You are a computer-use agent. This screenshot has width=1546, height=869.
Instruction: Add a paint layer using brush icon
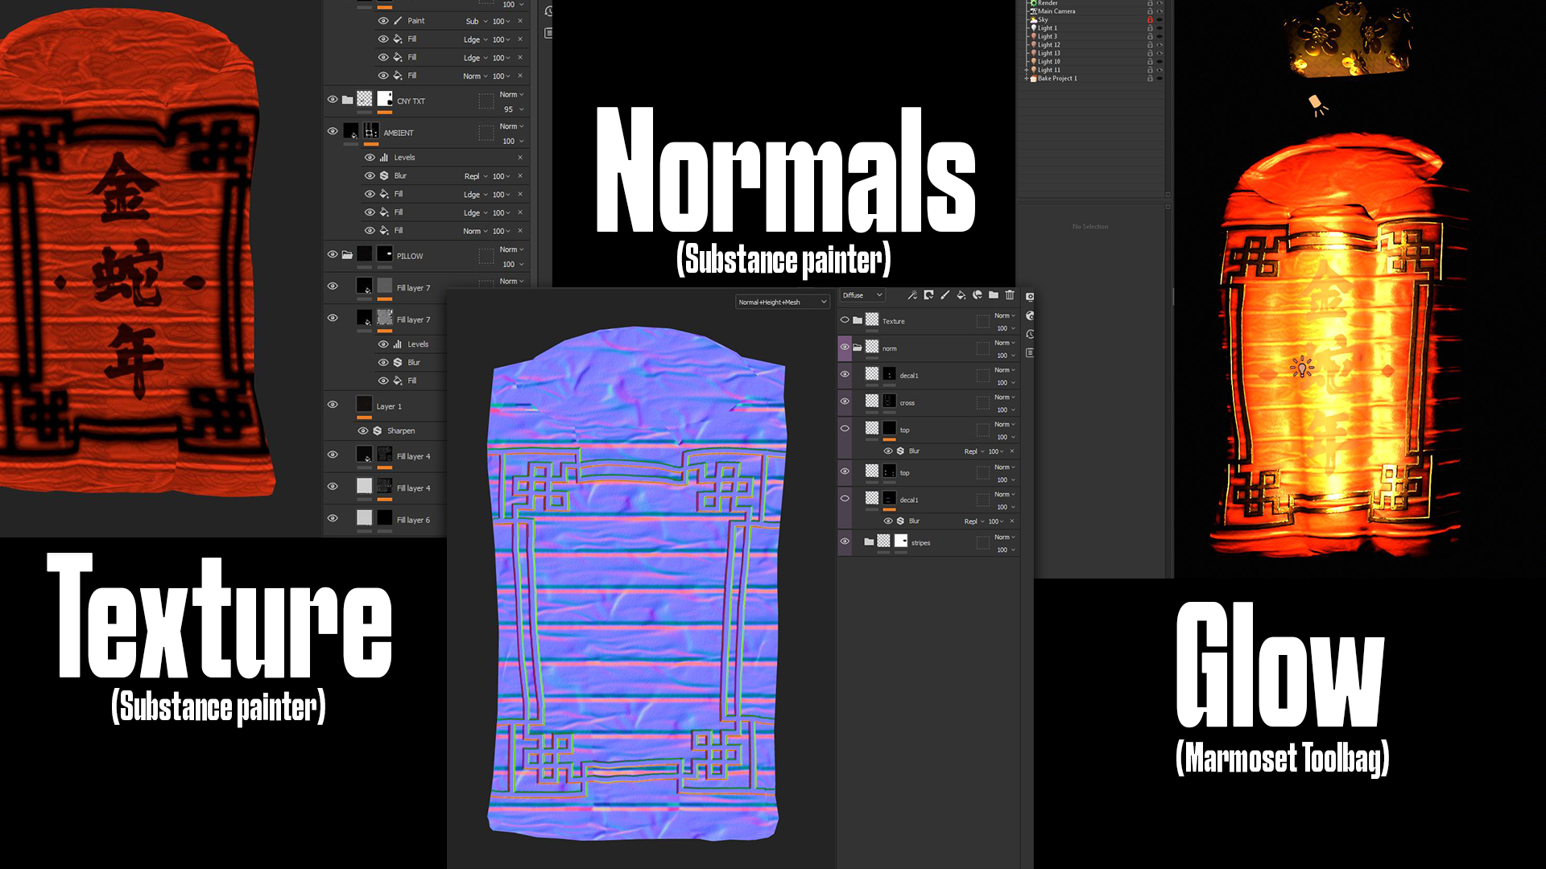tap(945, 295)
